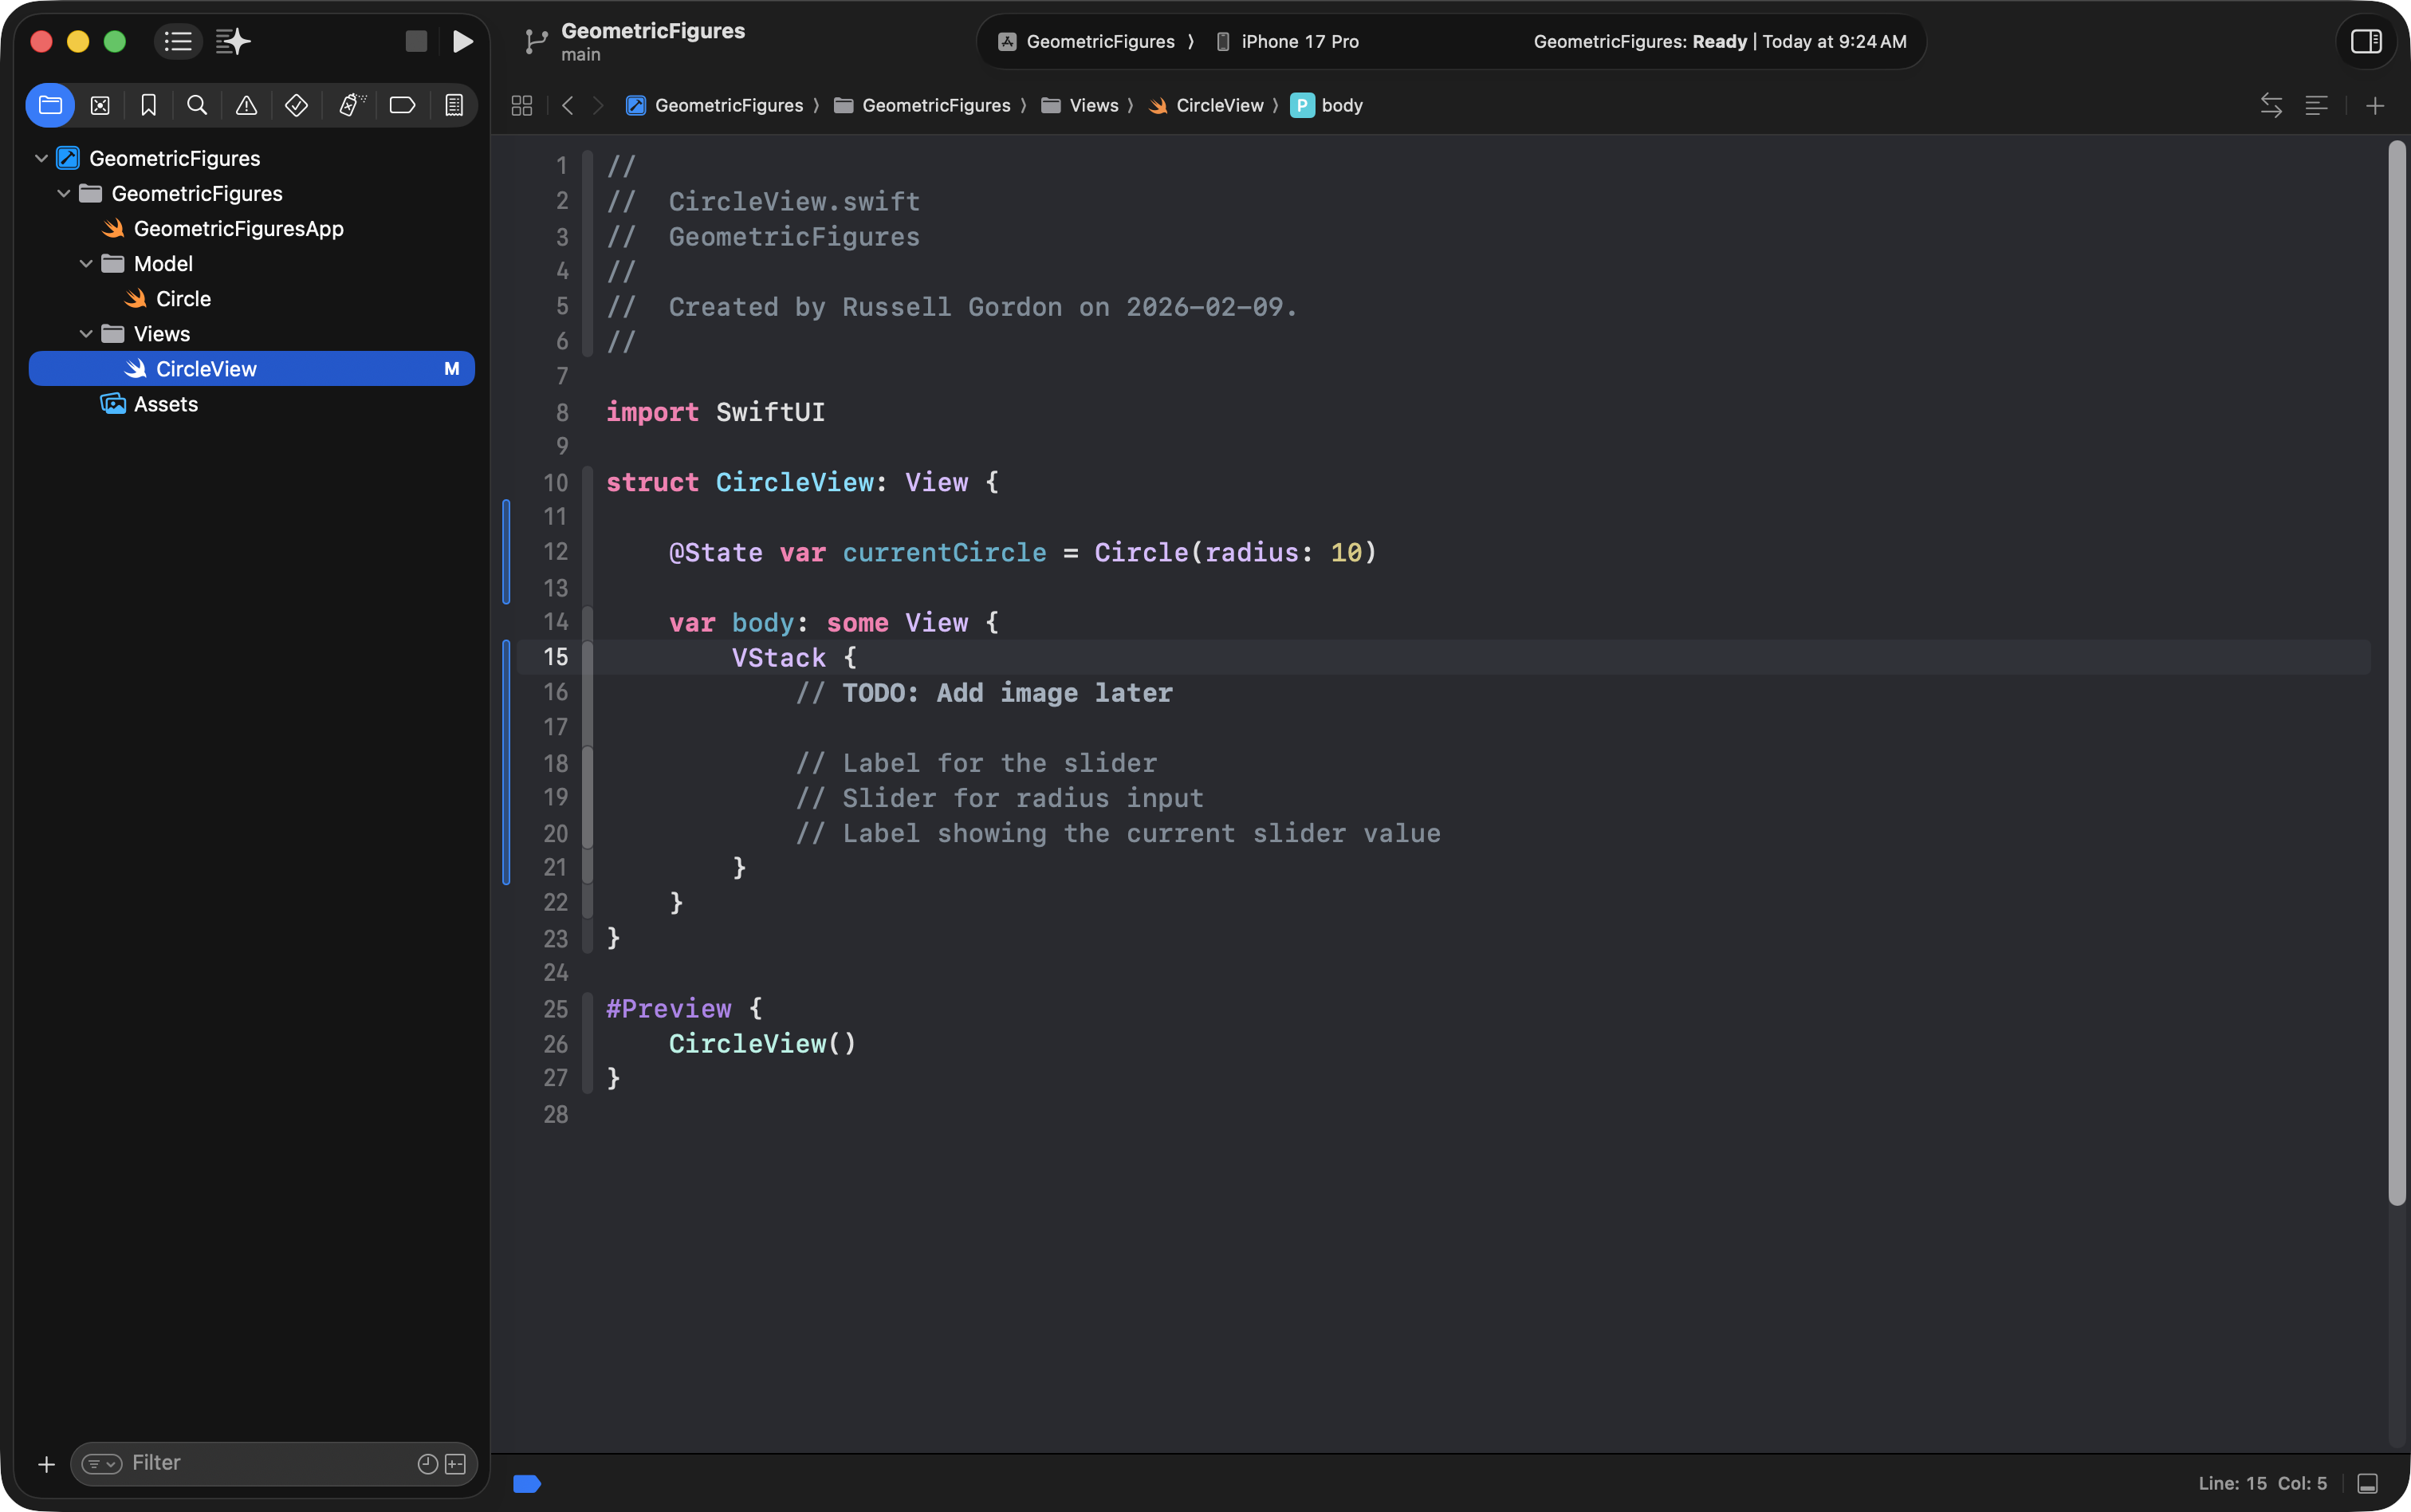The image size is (2411, 1512).
Task: Open the Find navigator magnifier icon
Action: [x=197, y=105]
